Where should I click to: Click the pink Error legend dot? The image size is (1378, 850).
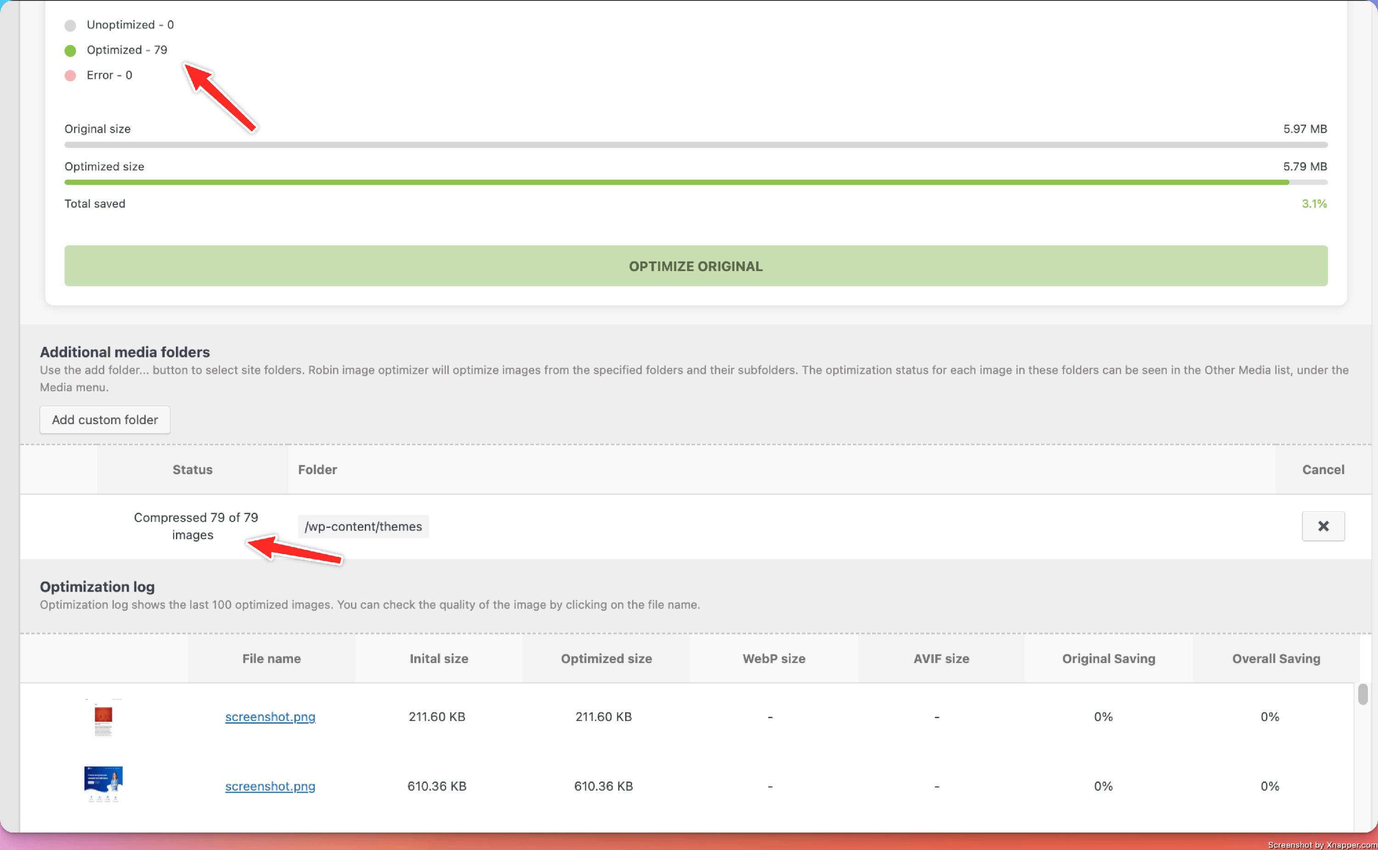(70, 75)
